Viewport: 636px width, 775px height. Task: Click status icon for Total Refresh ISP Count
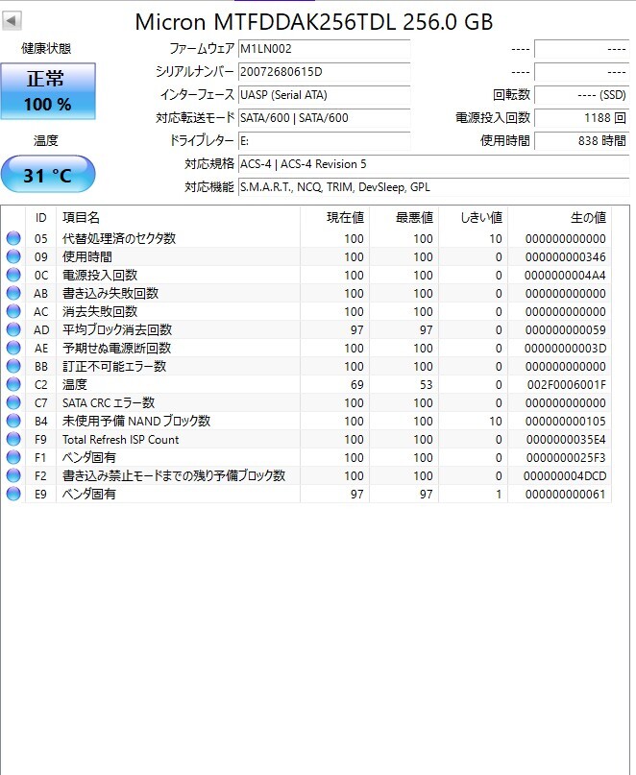coord(13,440)
